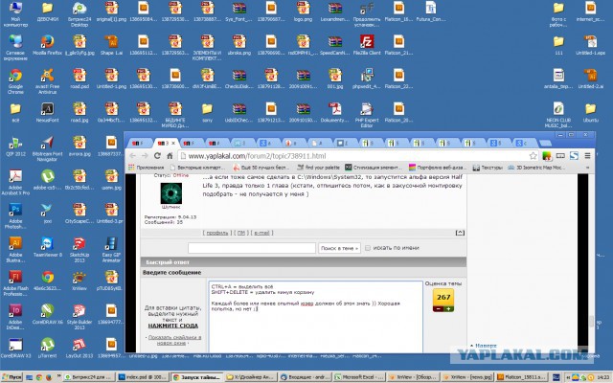Switch to the index.psd Photoshop taskbar button
This screenshot has width=613, height=383.
(143, 377)
